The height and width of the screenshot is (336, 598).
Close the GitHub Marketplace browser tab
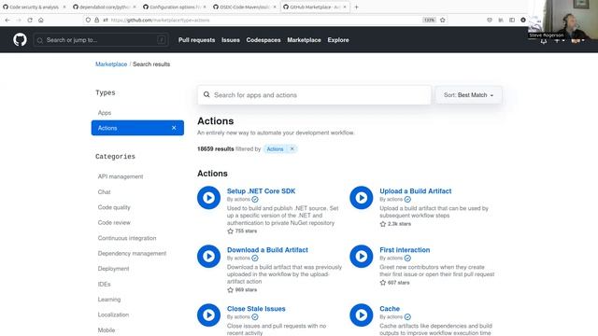tap(345, 7)
